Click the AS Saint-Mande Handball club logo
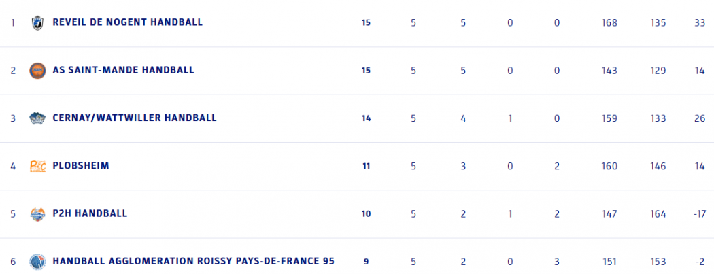Image resolution: width=714 pixels, height=274 pixels. tap(37, 70)
